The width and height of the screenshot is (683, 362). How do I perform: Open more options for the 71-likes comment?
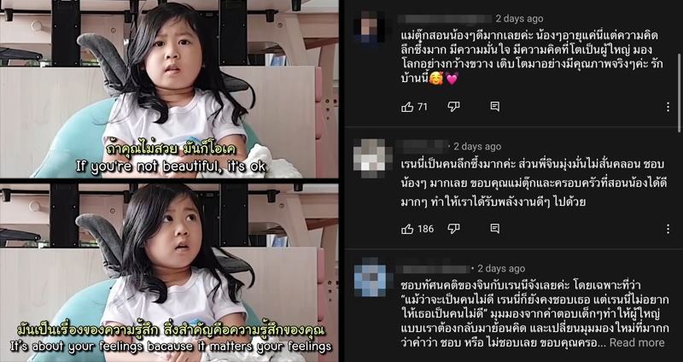pyautogui.click(x=668, y=108)
